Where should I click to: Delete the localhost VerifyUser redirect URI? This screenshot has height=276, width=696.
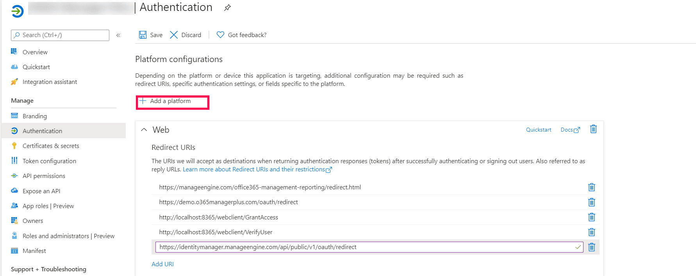point(592,232)
